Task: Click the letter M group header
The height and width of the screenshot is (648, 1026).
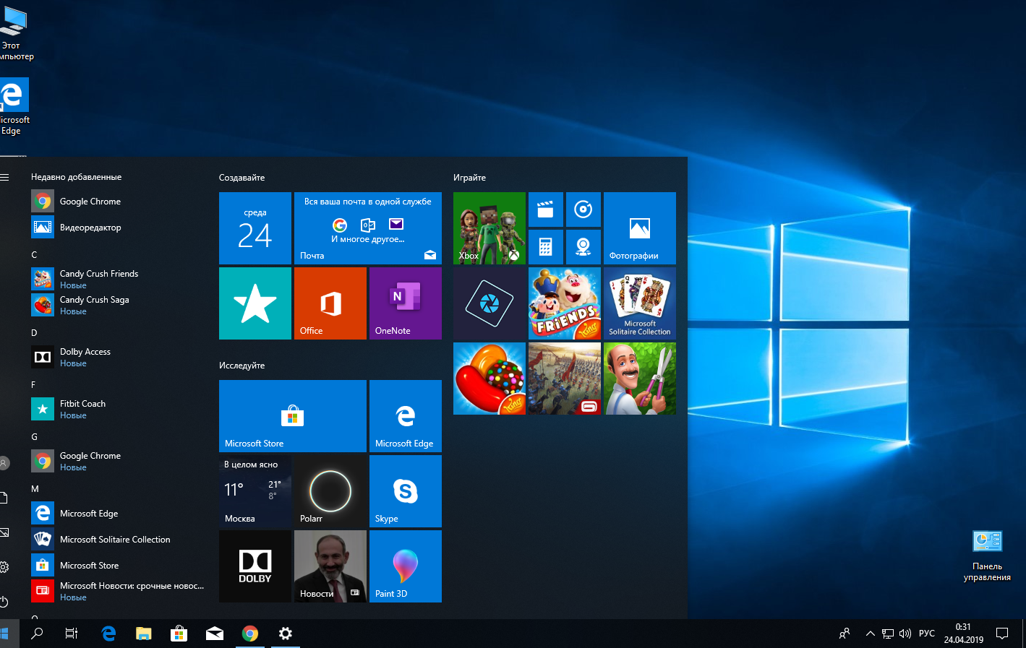Action: click(35, 488)
